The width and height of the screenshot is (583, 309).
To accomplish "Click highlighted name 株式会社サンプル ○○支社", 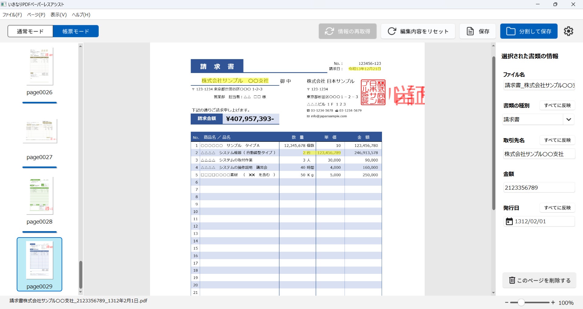I will click(x=235, y=81).
